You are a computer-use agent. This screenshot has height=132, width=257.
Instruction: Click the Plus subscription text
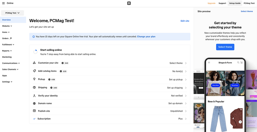pos(180,119)
